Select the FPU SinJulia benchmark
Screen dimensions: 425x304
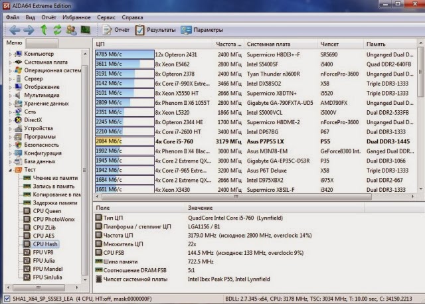coord(47,277)
